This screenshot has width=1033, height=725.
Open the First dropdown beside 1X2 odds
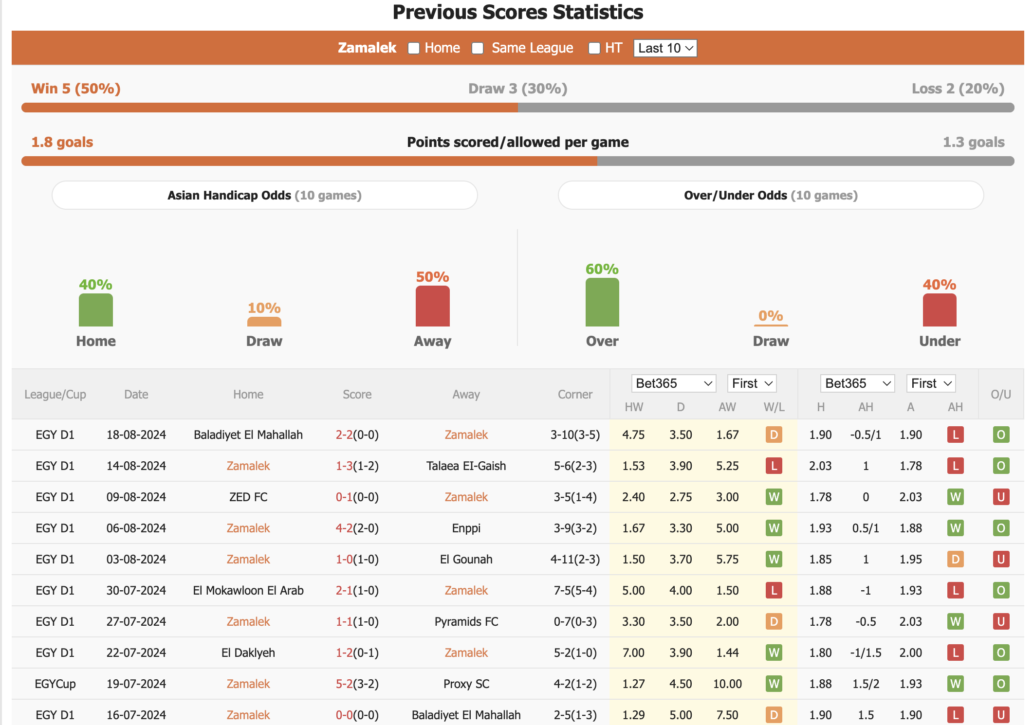tap(752, 383)
